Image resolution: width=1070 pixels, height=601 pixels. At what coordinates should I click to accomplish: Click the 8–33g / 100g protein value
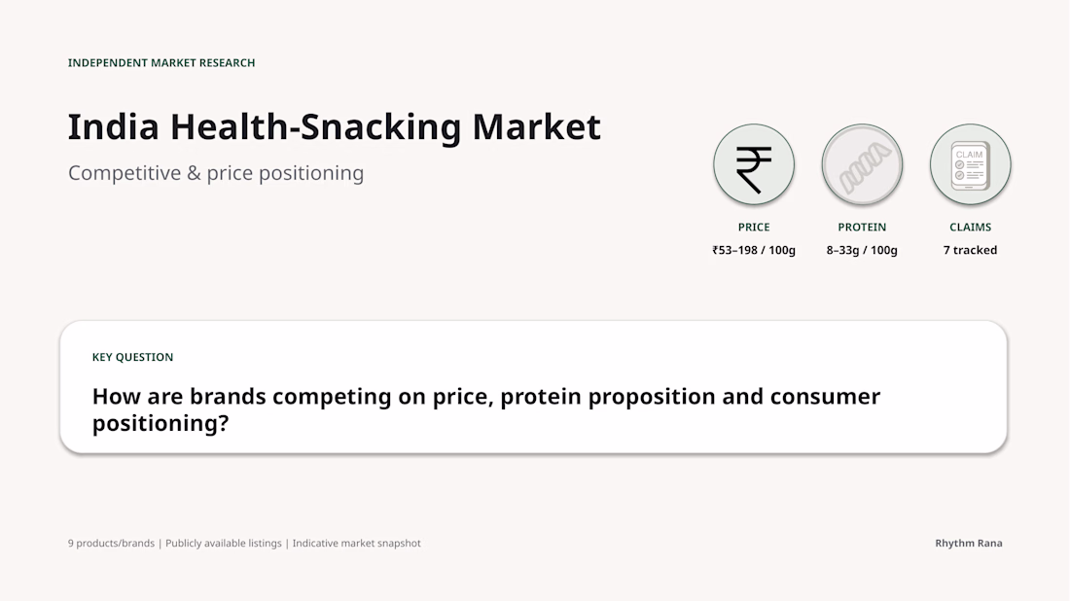coord(862,250)
